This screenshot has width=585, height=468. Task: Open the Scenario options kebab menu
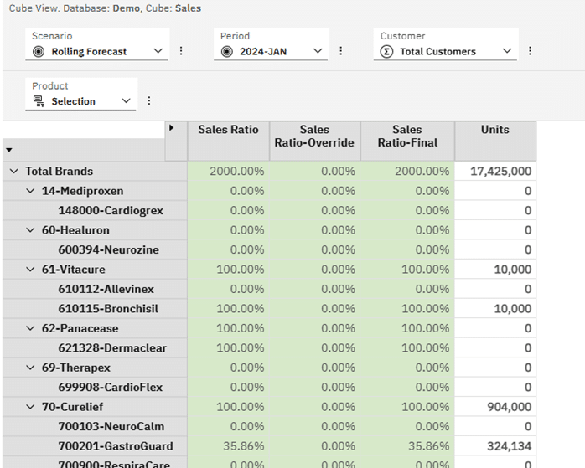coord(181,51)
